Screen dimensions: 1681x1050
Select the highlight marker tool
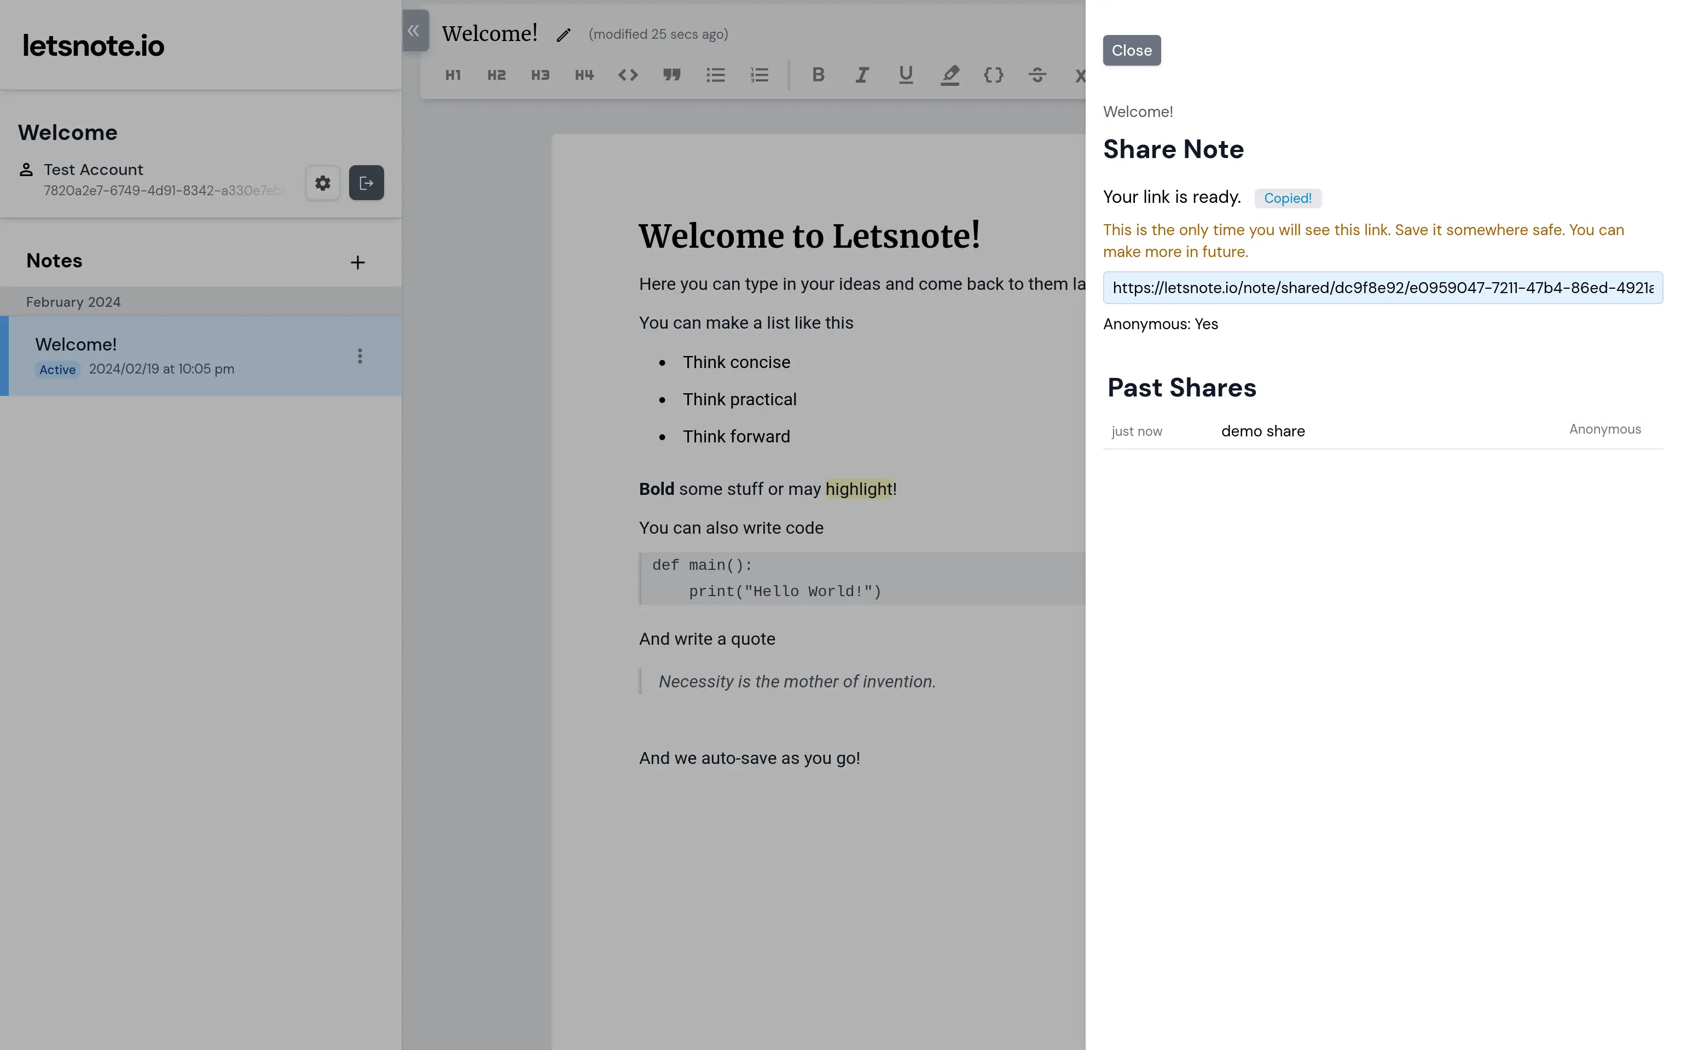click(949, 75)
